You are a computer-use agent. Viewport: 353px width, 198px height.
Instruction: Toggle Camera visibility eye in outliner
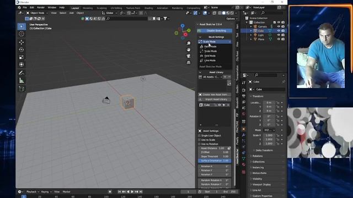(279, 26)
